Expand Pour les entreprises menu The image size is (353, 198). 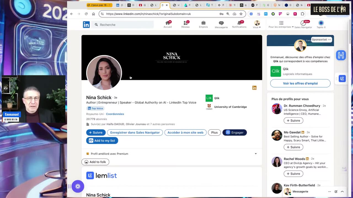point(281,24)
